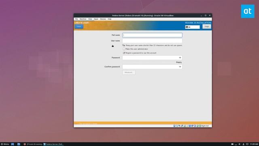Open the VirtualBox Help menu
This screenshot has height=146, width=259.
(110, 19)
